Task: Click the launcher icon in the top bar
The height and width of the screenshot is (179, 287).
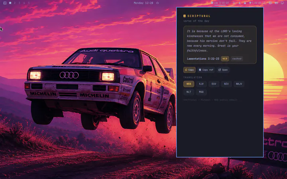Action: [x=5, y=3]
